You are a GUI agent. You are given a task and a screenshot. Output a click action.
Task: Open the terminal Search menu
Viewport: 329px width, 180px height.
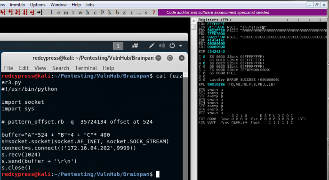coord(61,68)
